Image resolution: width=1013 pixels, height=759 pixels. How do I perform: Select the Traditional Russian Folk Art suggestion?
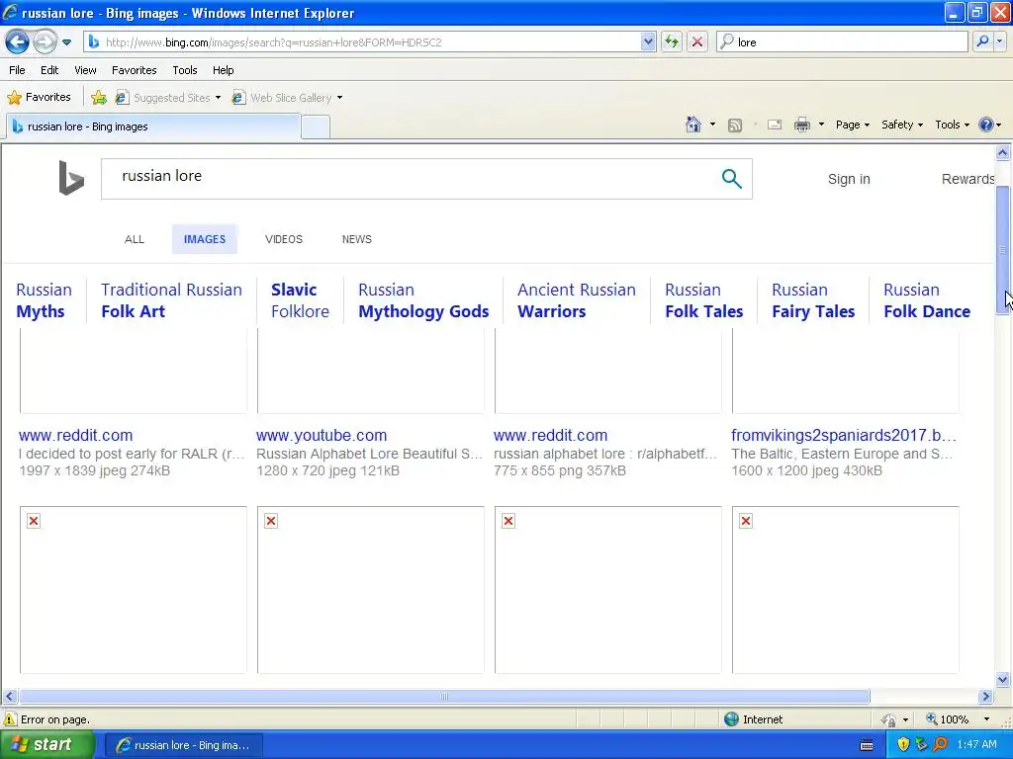[x=171, y=300]
